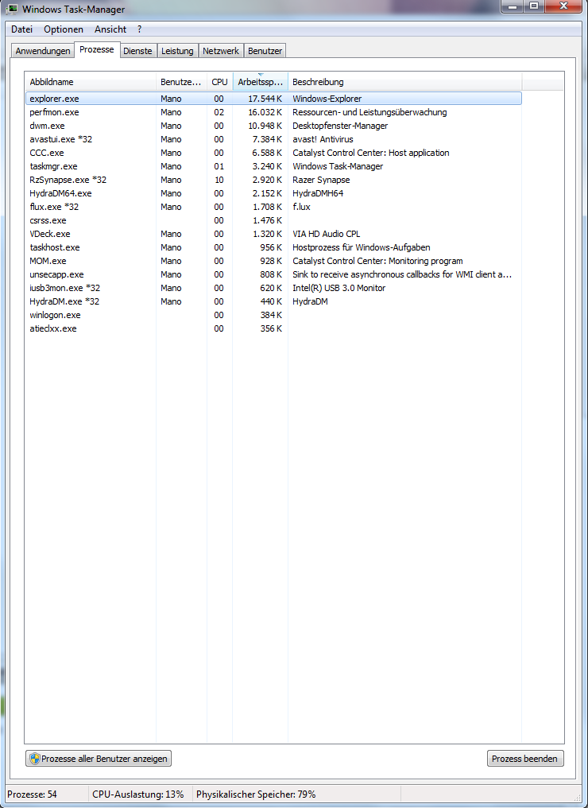Switch to the Anwendungen tab
This screenshot has height=808, width=588.
(x=43, y=51)
